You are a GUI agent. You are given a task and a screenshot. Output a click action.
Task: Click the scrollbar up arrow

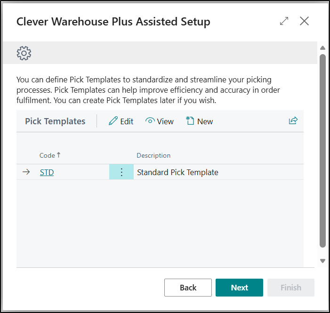[x=322, y=48]
